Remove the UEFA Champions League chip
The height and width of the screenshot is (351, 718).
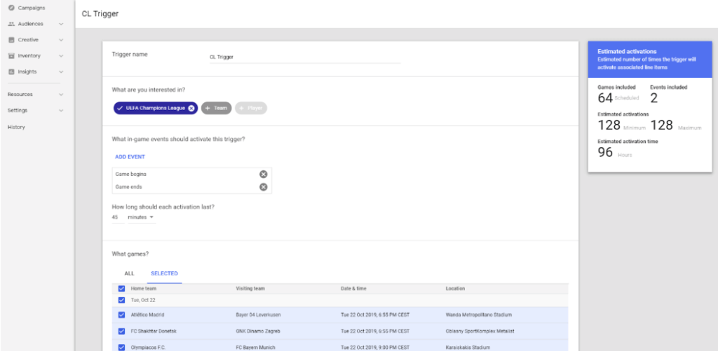(191, 108)
